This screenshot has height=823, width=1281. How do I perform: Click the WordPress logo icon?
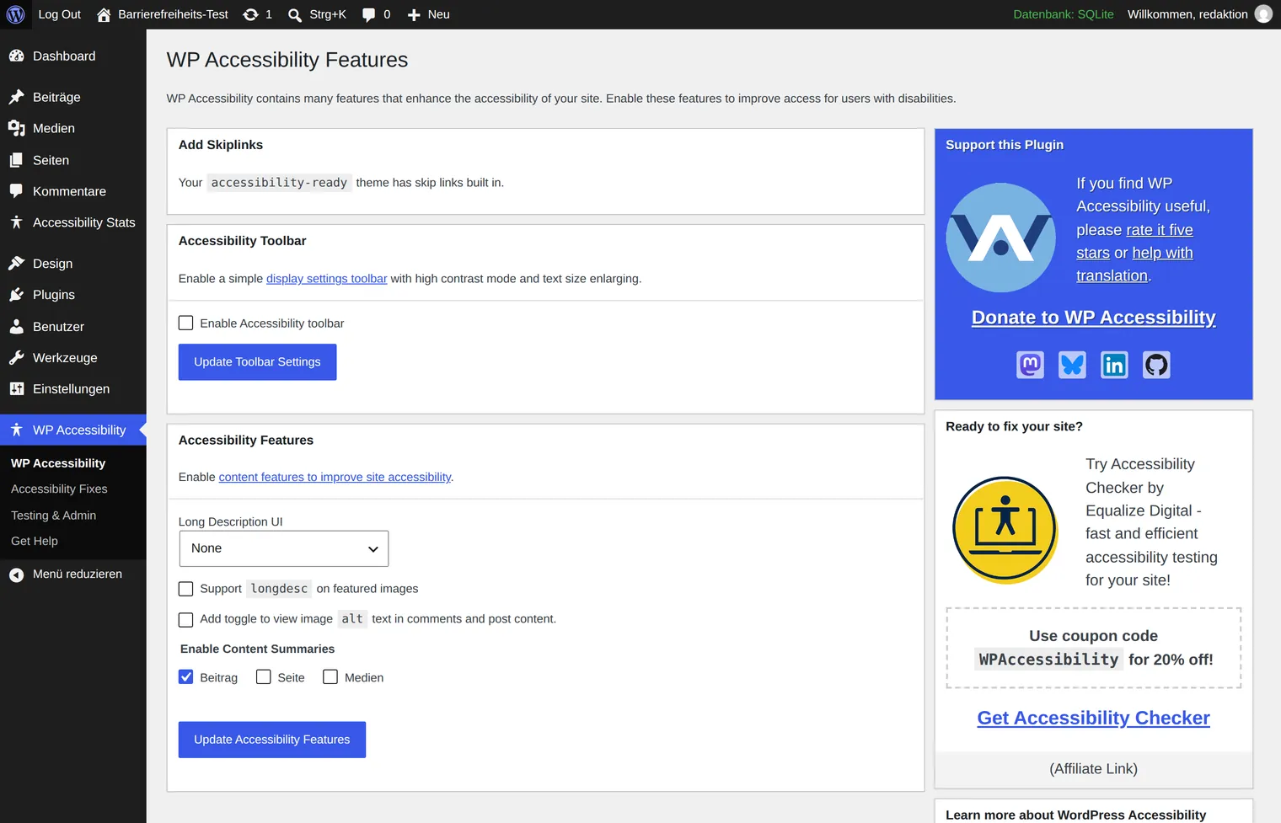pyautogui.click(x=15, y=14)
